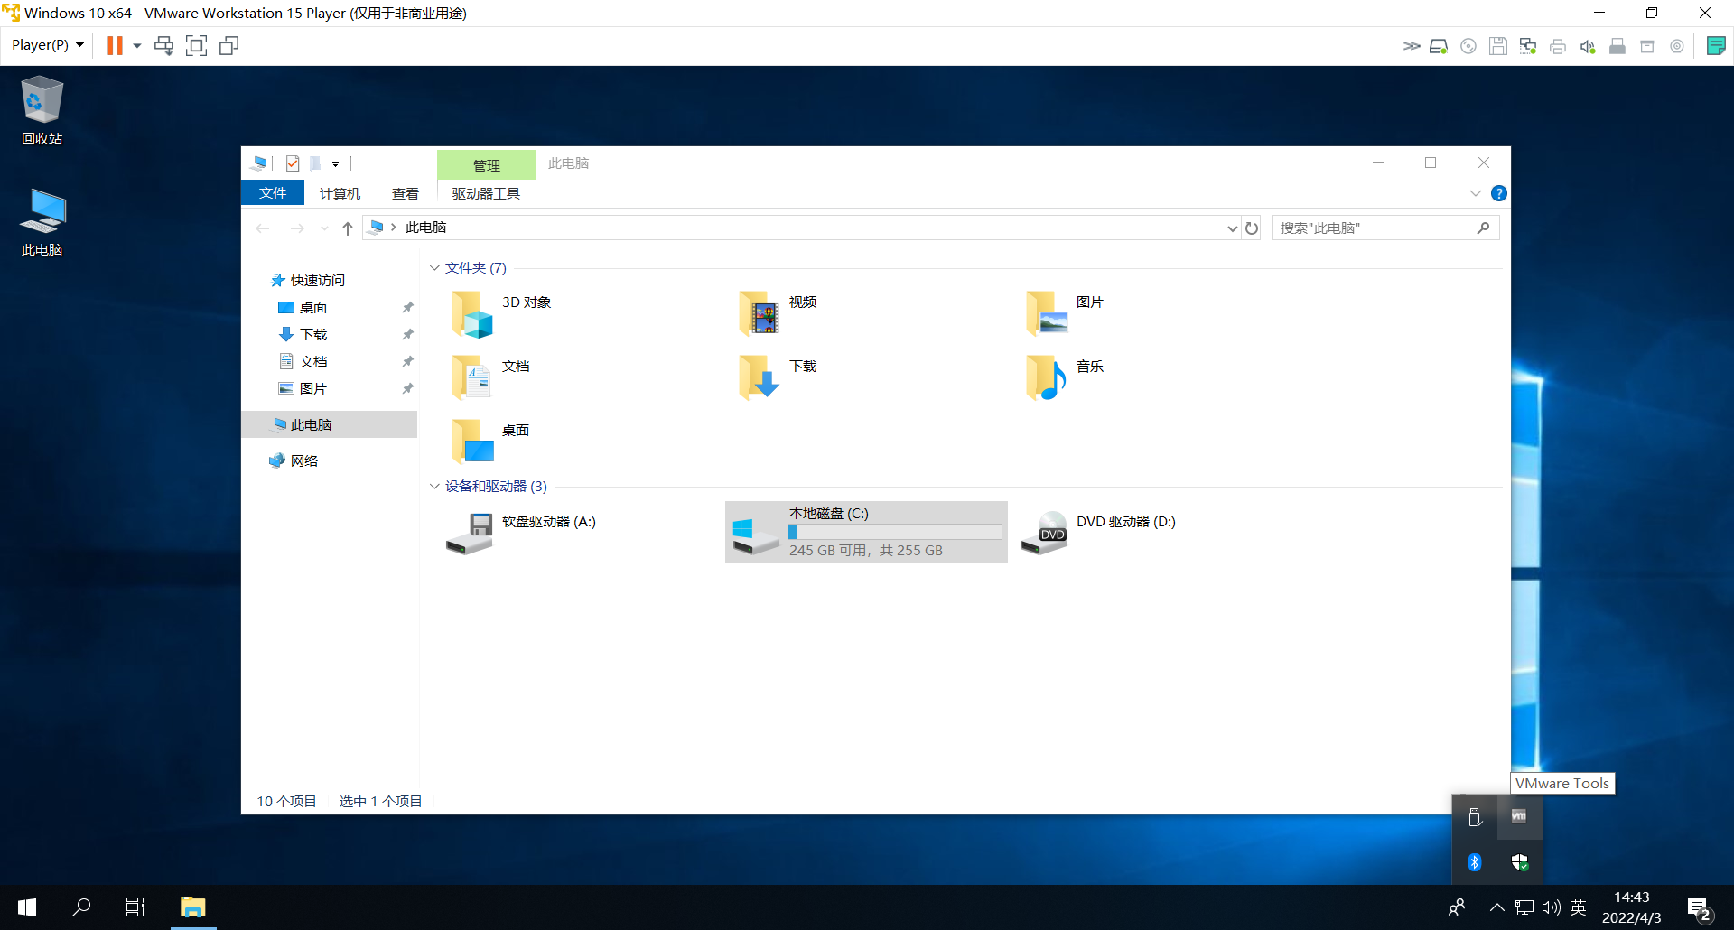The image size is (1734, 930).
Task: Send Ctrl+Alt+Del to virtual machine
Action: [x=163, y=45]
